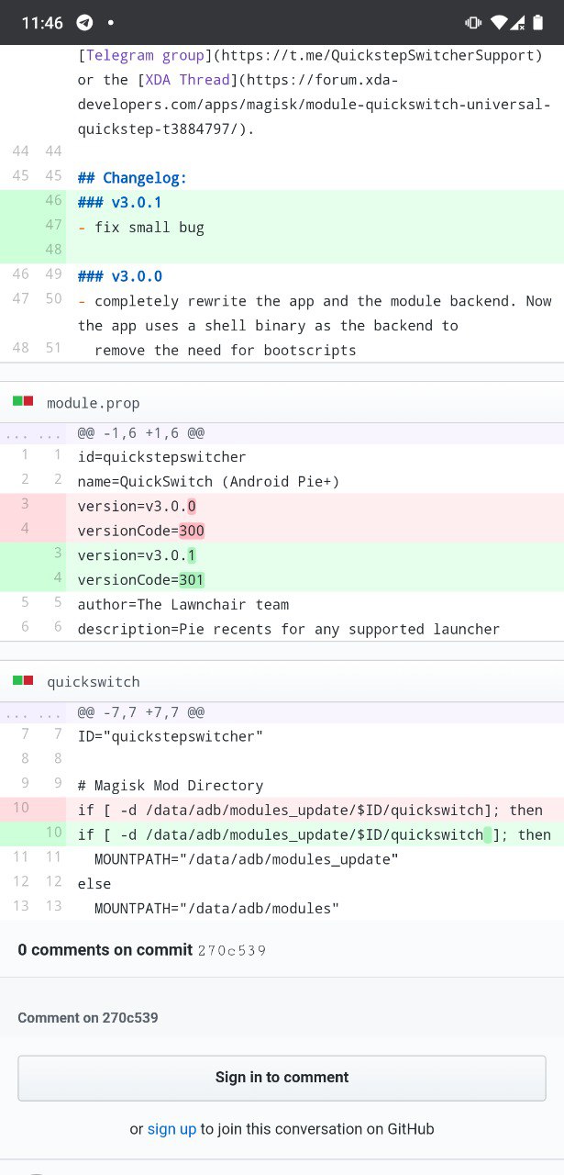Select added line 46 number in README

52,201
